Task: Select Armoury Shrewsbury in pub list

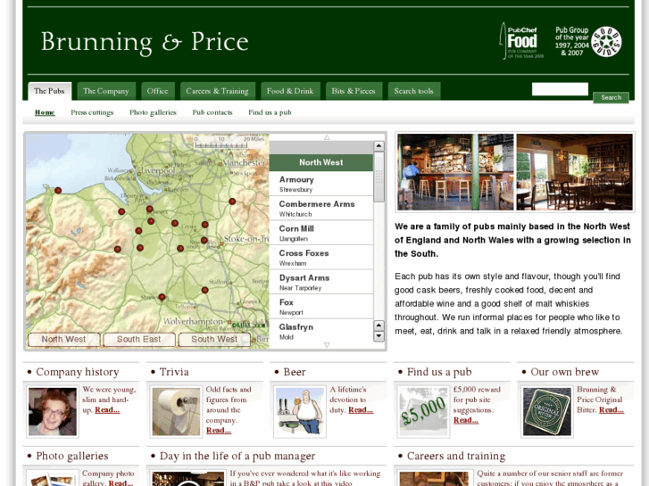Action: tap(321, 184)
